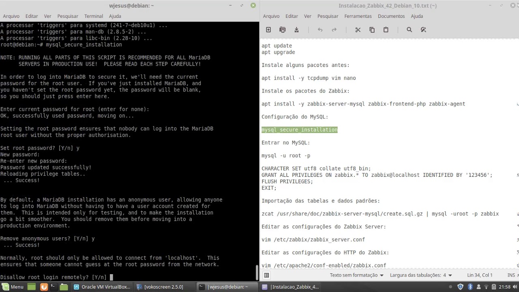Click the terminal window vertical scrollbar thumb
Image resolution: width=519 pixels, height=292 pixels.
[x=257, y=273]
